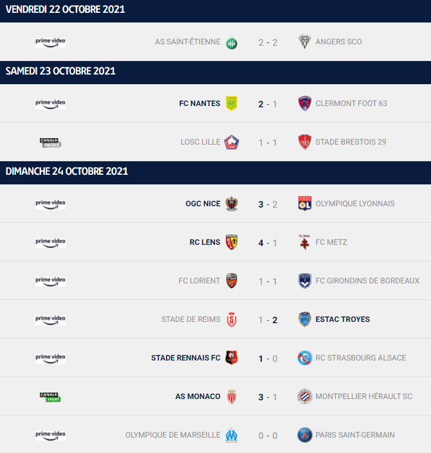Viewport: 431px width, 453px height.
Task: Select the AS Monaco crest
Action: click(232, 396)
